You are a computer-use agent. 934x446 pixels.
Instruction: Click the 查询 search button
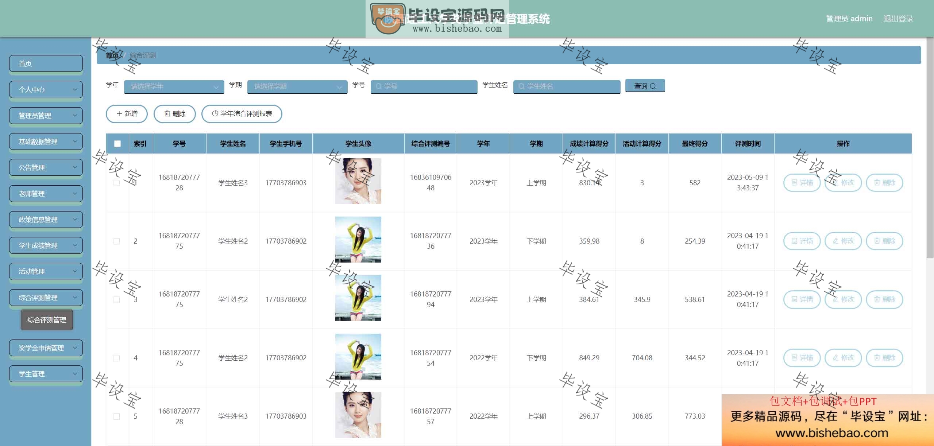[645, 86]
